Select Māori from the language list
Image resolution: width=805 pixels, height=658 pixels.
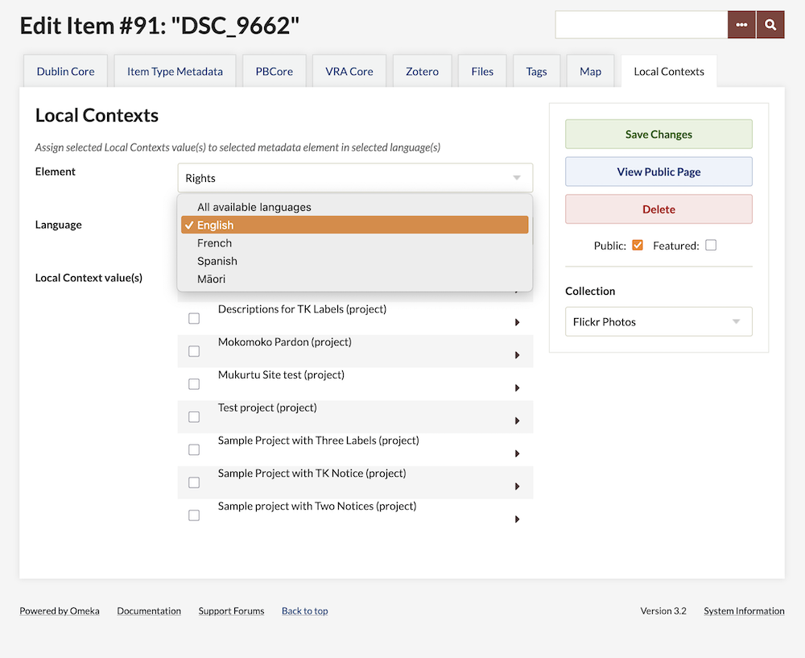click(x=212, y=279)
